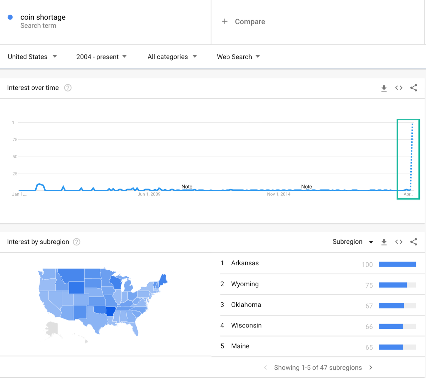Share the Interest over time chart
This screenshot has height=378, width=426.
coord(414,88)
